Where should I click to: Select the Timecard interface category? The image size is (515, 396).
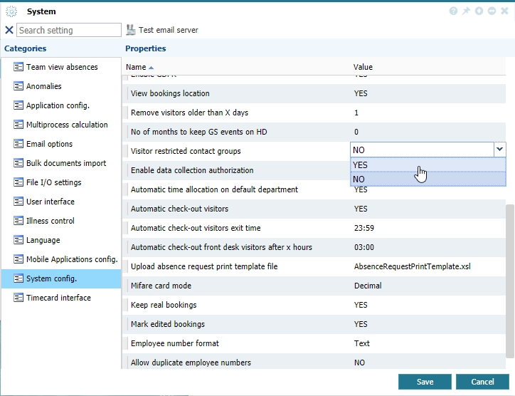(x=58, y=298)
